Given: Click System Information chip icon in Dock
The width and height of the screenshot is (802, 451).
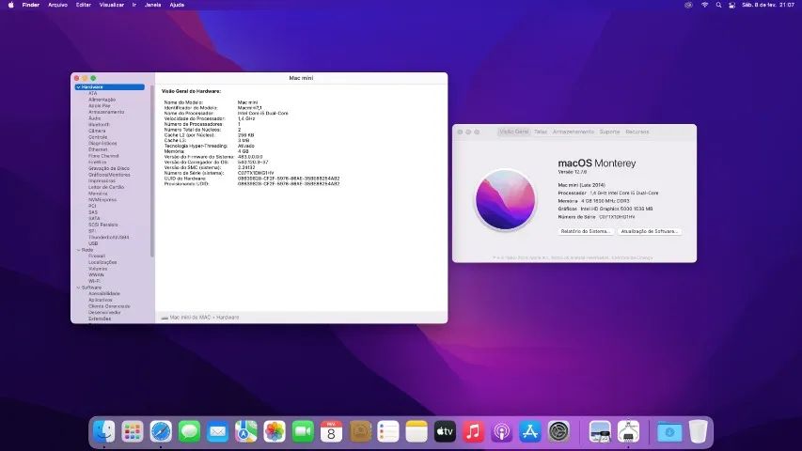Looking at the screenshot, I should 628,432.
